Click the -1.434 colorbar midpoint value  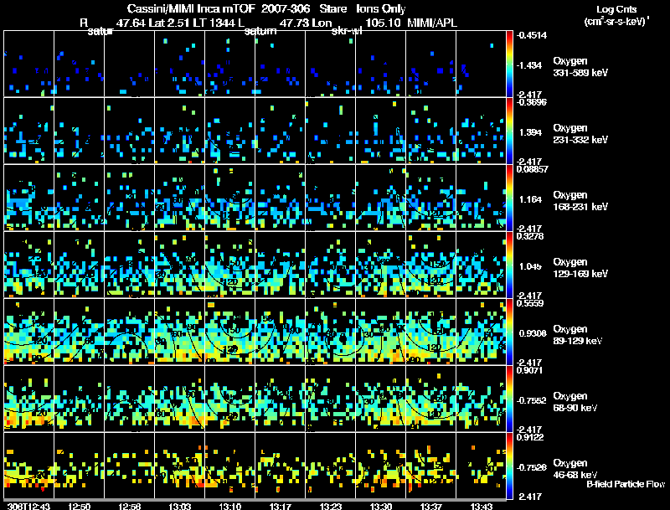pos(529,65)
